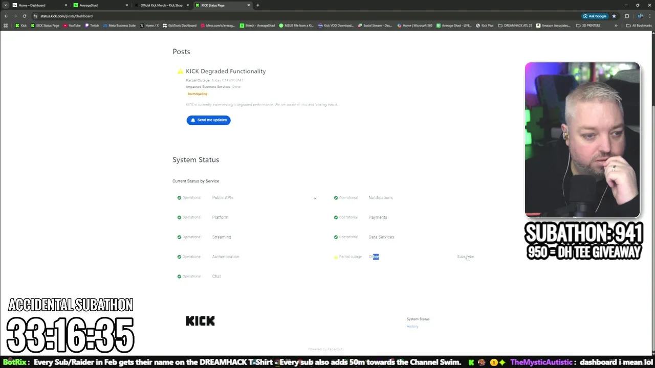
Task: Show hidden bookmarks overflow chevron
Action: 616,26
